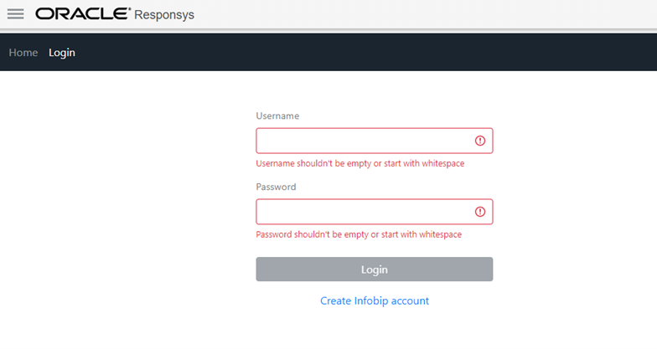Focus the Password input field
The height and width of the screenshot is (349, 657).
pos(364,212)
